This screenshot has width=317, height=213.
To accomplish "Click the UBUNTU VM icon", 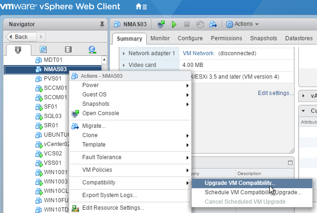I will click(x=39, y=135).
